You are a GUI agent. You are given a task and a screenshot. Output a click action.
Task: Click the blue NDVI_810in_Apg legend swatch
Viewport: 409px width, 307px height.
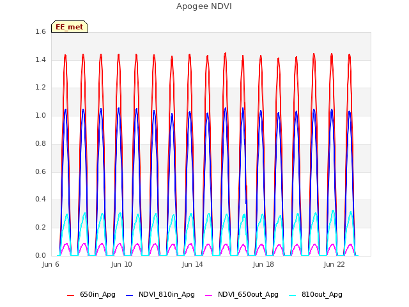pyautogui.click(x=129, y=295)
